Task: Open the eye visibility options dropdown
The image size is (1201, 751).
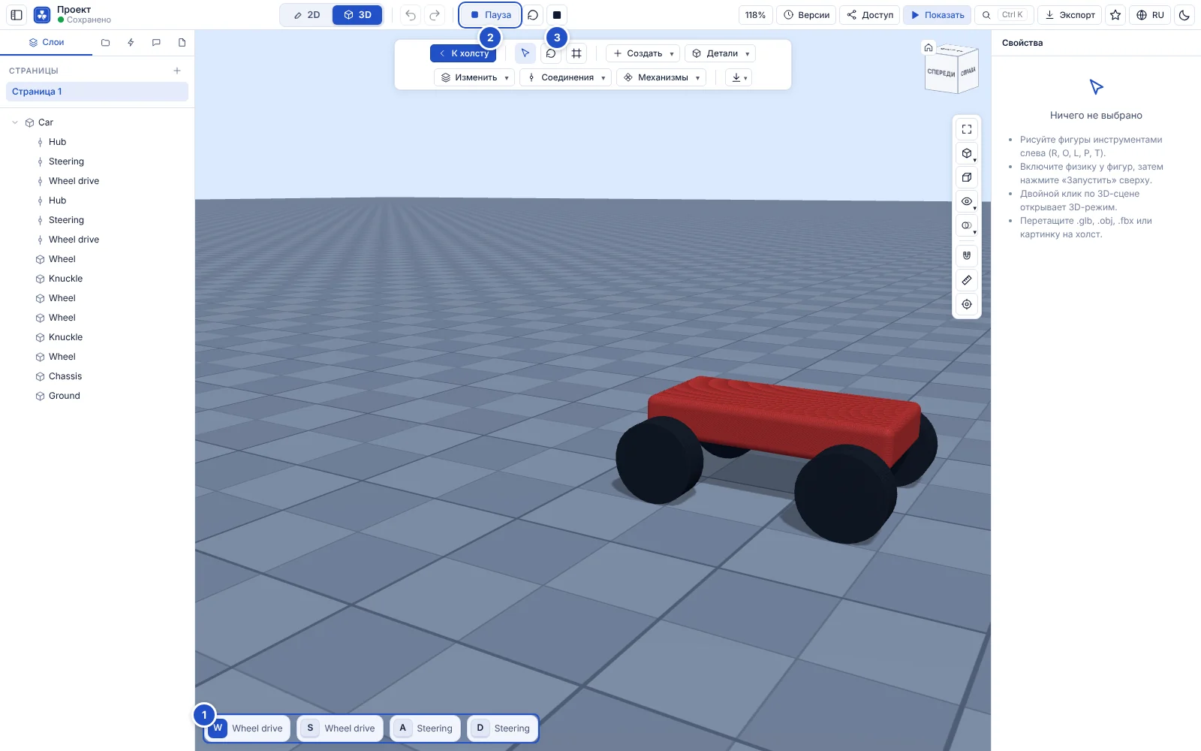Action: [967, 201]
